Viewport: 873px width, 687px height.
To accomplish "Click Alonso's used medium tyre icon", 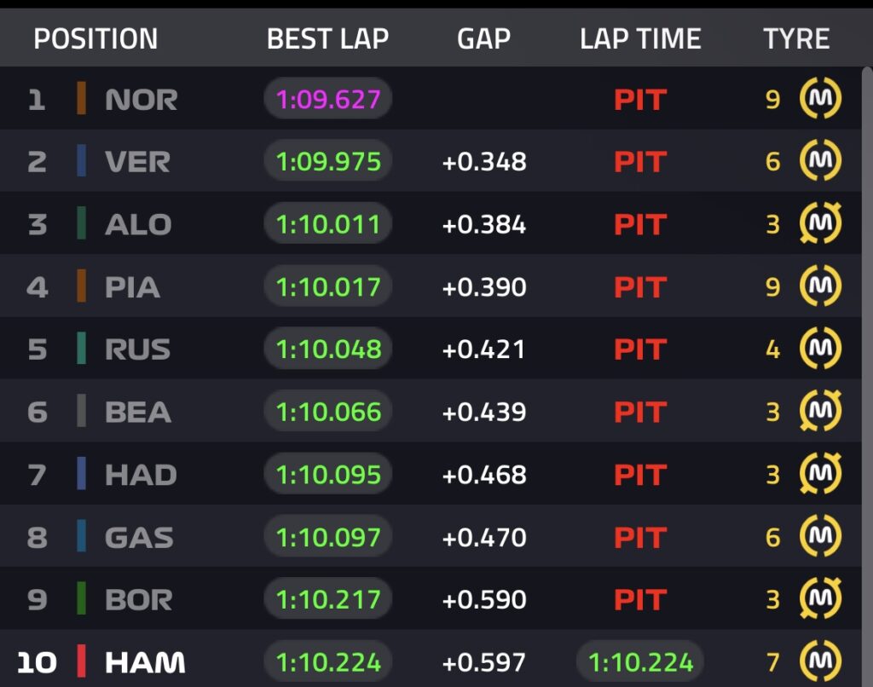I will pos(820,224).
